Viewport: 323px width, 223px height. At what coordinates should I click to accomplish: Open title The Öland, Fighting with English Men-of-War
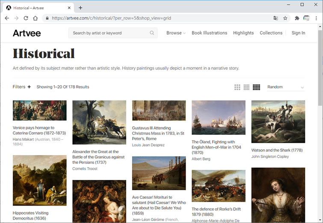pyautogui.click(x=216, y=147)
